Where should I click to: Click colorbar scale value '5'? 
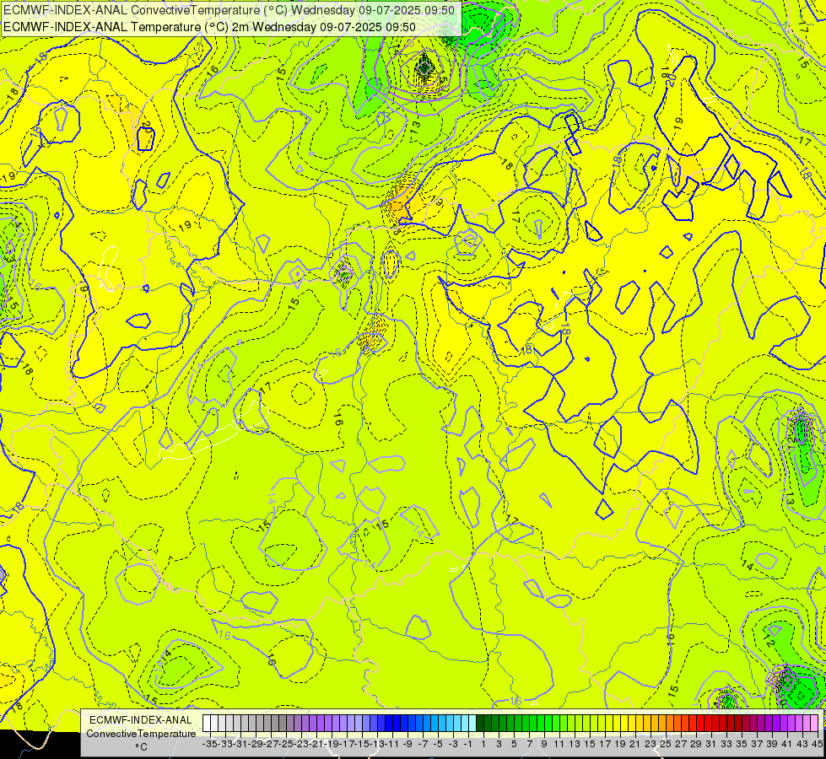(x=514, y=744)
